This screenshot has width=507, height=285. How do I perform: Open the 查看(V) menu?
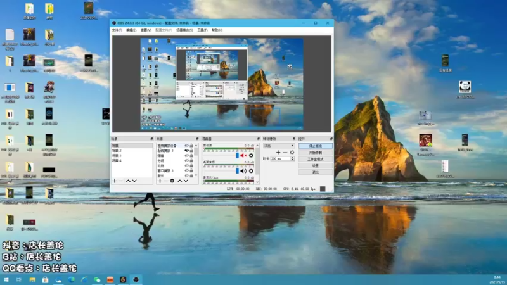tap(146, 30)
